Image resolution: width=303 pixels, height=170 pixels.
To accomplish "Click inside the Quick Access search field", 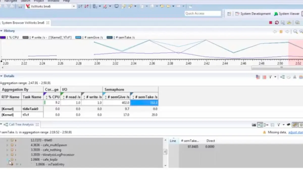I will 203,14.
